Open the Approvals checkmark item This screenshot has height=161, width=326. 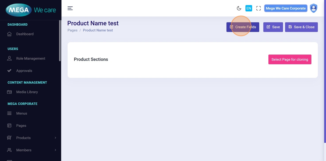[x=9, y=71]
